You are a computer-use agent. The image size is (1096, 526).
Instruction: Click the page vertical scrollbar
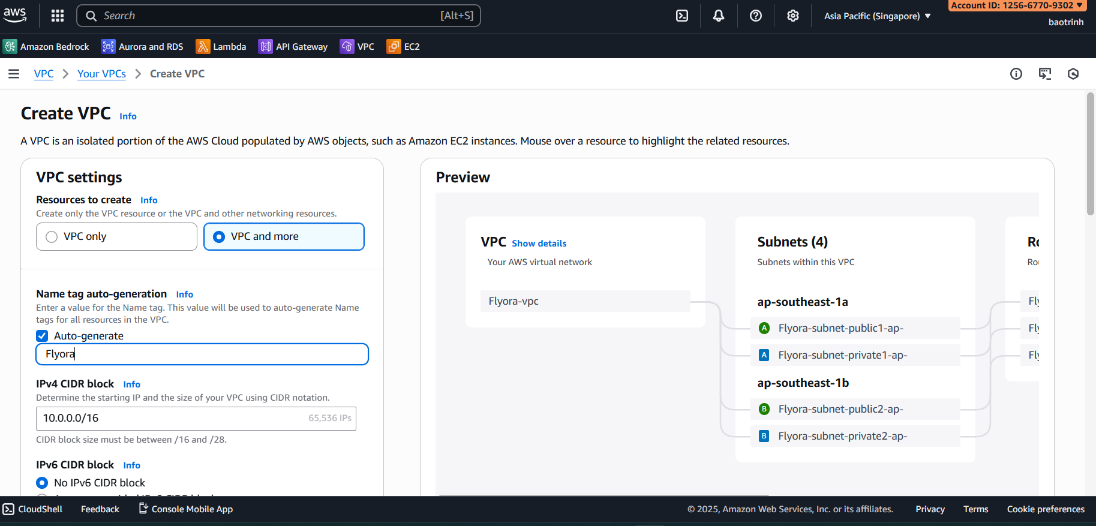(x=1090, y=154)
